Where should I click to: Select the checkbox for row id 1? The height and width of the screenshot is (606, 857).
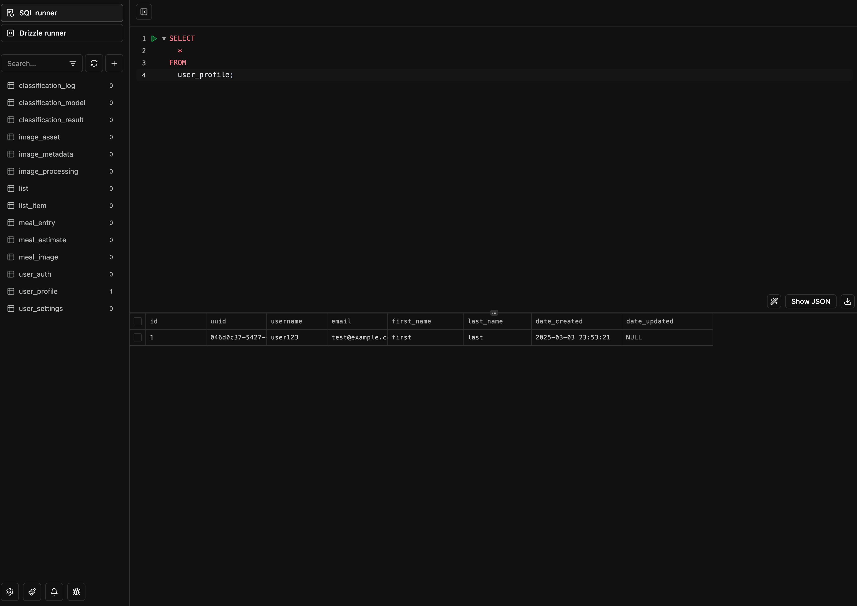pos(137,337)
